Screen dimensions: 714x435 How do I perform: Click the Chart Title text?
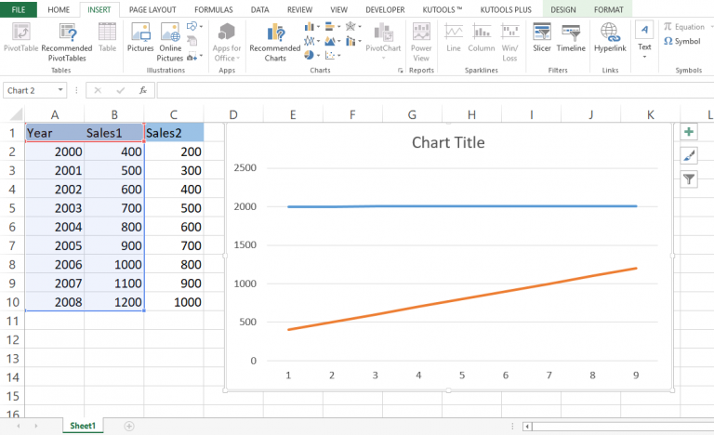tap(448, 142)
